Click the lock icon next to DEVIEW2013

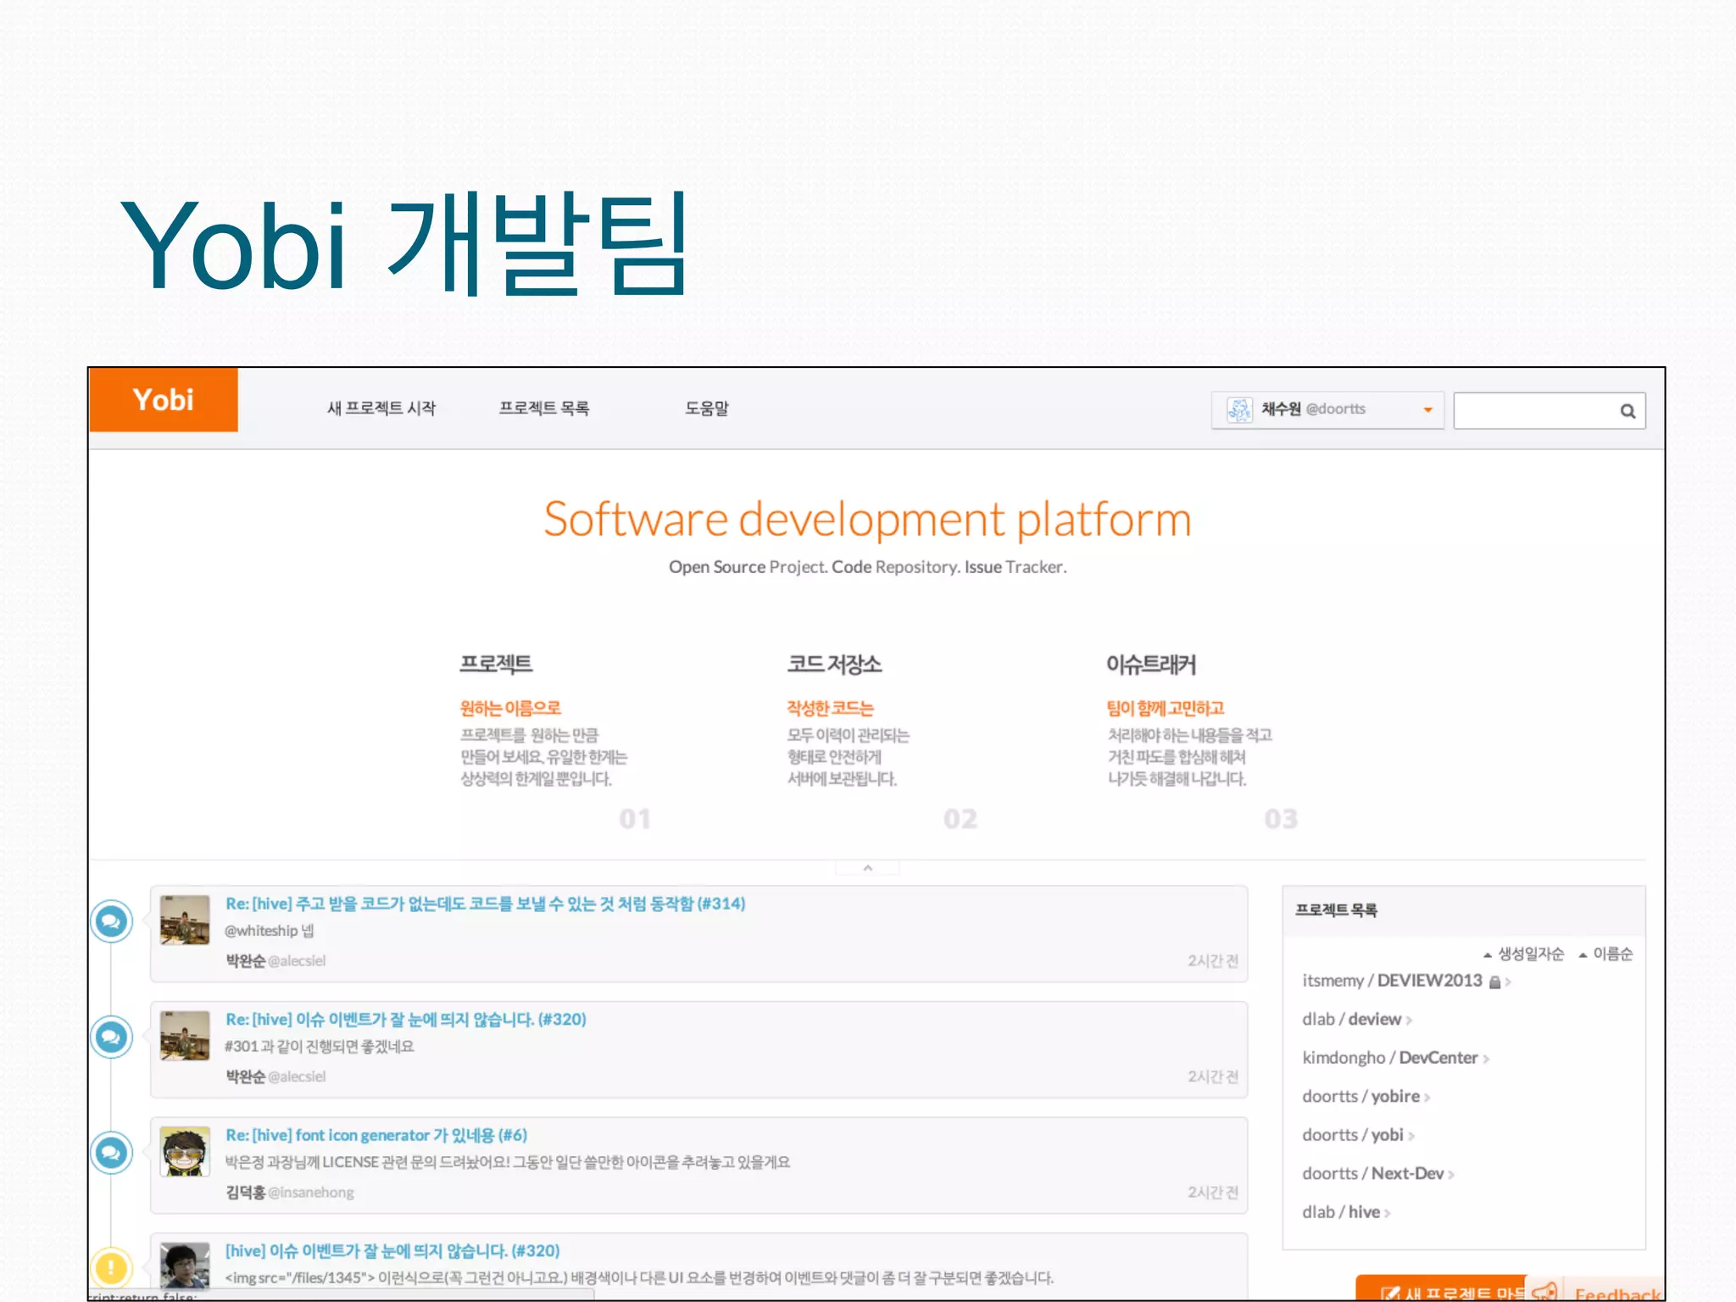coord(1495,982)
